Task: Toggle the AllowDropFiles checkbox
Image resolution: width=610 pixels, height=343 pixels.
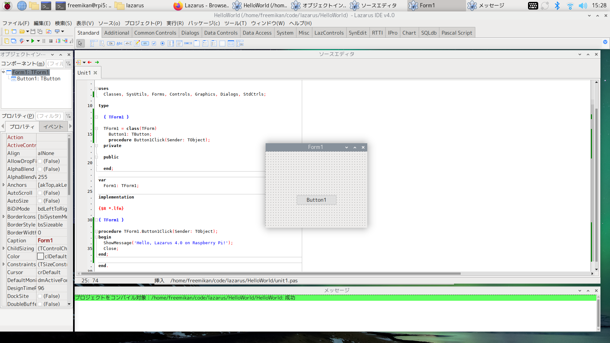Action: 40,161
